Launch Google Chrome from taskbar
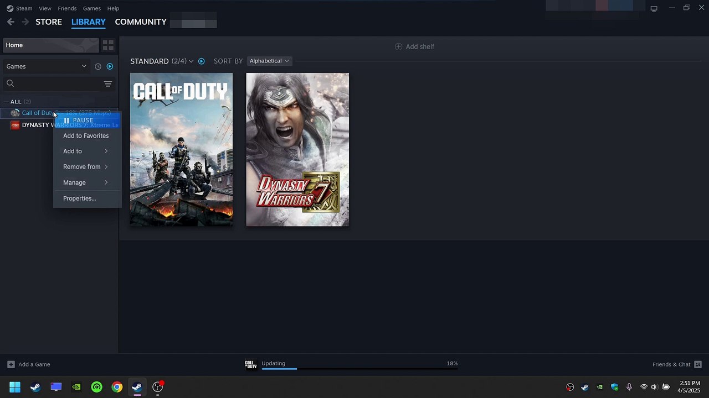Viewport: 709px width, 398px height. tap(117, 387)
